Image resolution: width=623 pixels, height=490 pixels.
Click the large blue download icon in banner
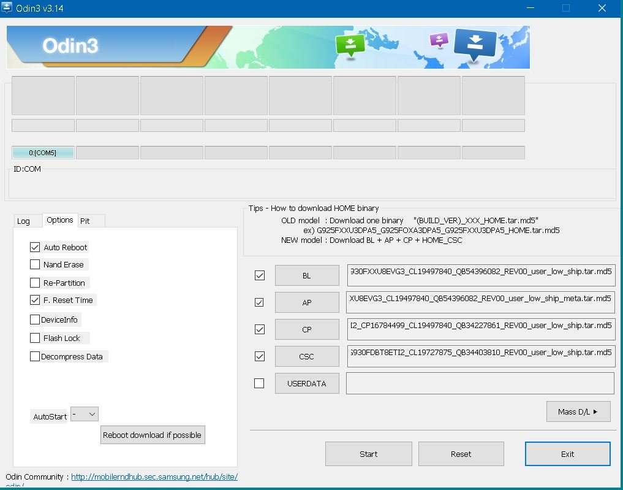pyautogui.click(x=475, y=45)
